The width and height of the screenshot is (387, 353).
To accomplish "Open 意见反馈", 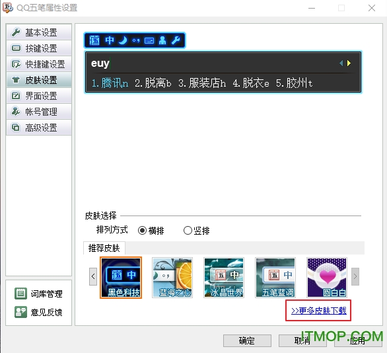I will pyautogui.click(x=38, y=312).
